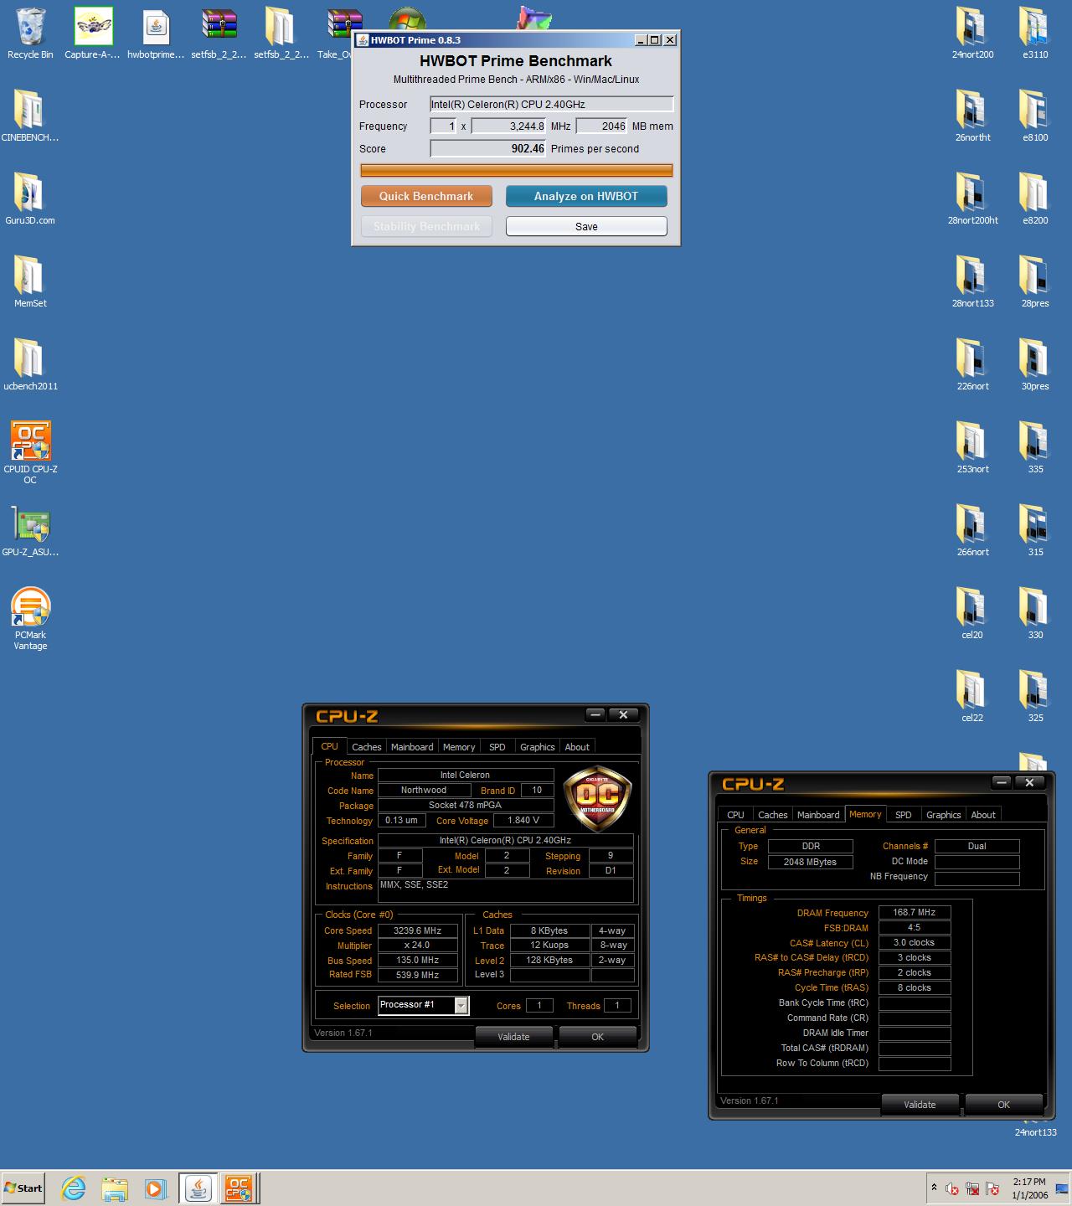The image size is (1072, 1206).
Task: Open the e8100 folder
Action: click(1035, 116)
